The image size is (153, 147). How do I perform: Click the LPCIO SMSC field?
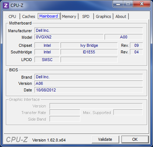click(x=47, y=60)
